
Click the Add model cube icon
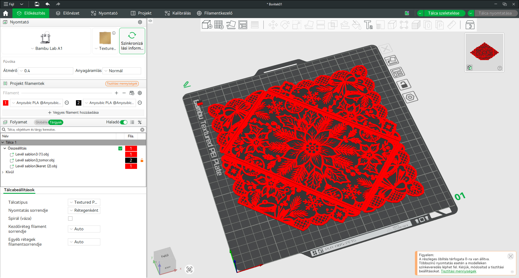tap(207, 25)
